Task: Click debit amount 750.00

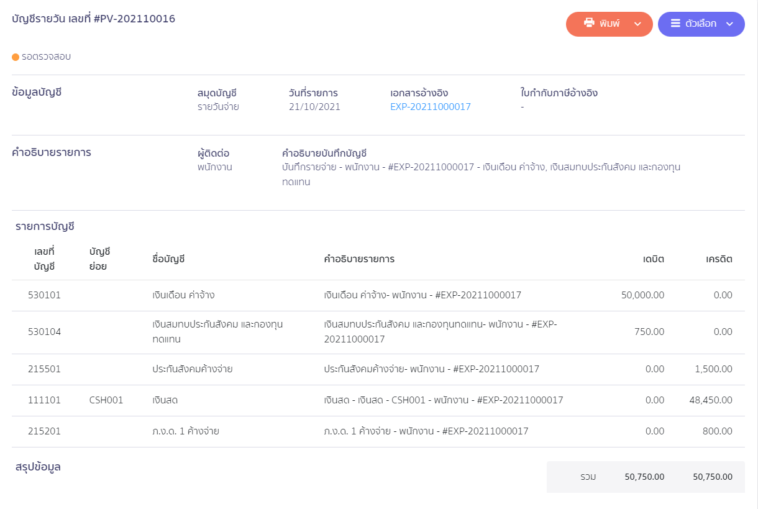Action: pos(649,332)
